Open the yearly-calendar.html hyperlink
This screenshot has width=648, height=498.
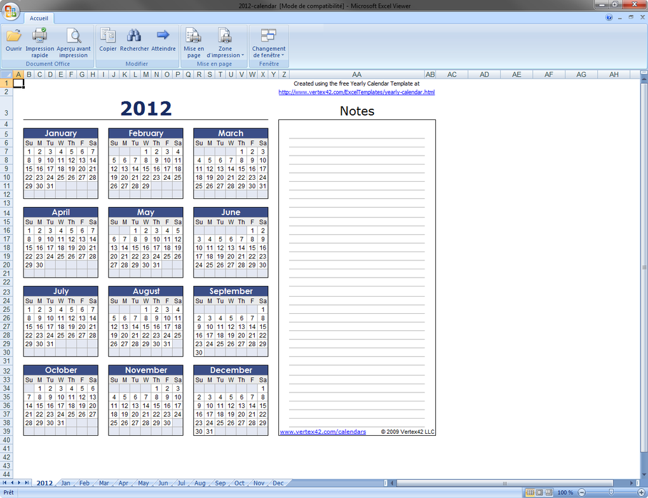[x=356, y=92]
